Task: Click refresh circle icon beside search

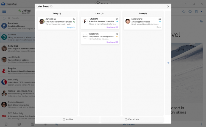Action: point(4,18)
